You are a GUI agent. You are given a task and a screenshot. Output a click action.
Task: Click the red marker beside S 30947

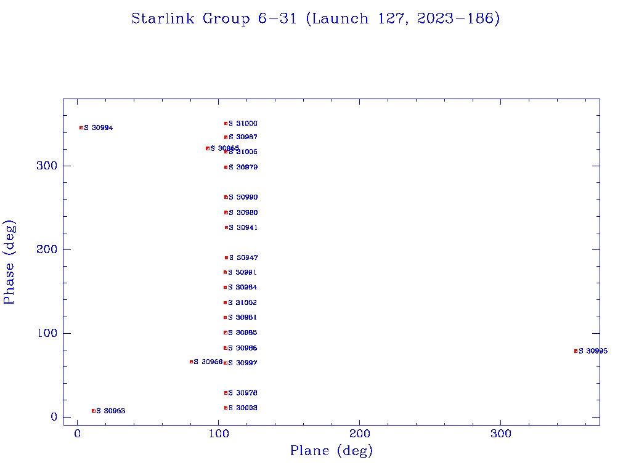click(x=226, y=258)
